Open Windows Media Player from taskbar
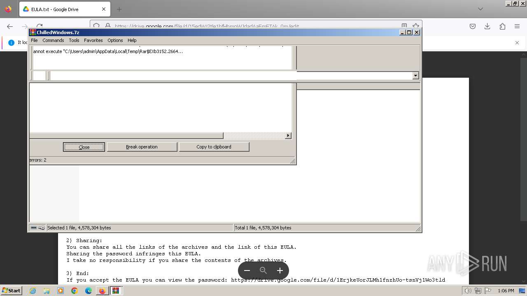The width and height of the screenshot is (527, 296). coord(61,291)
